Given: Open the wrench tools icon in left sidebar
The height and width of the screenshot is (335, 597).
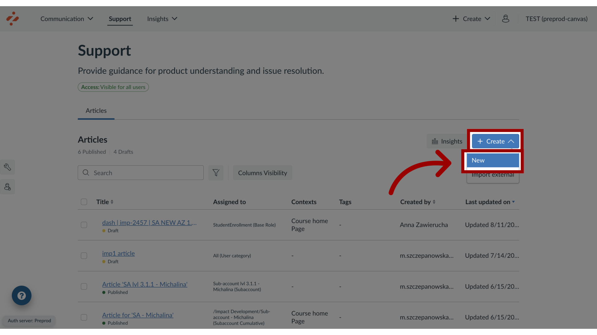Looking at the screenshot, I should tap(7, 167).
